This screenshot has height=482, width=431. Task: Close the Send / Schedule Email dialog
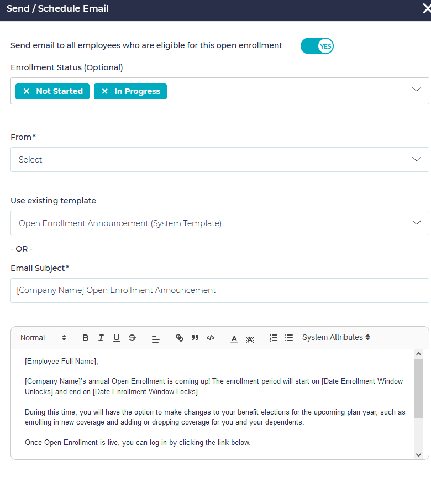point(424,9)
